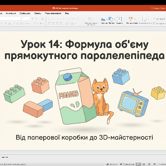Open the Анимация ribbon tab
This screenshot has width=166, height=166.
(11, 13)
